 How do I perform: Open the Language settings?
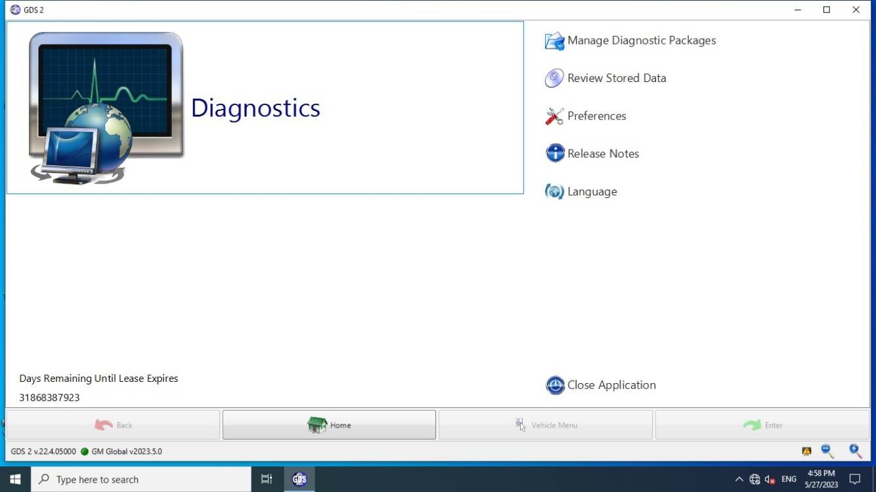coord(592,192)
